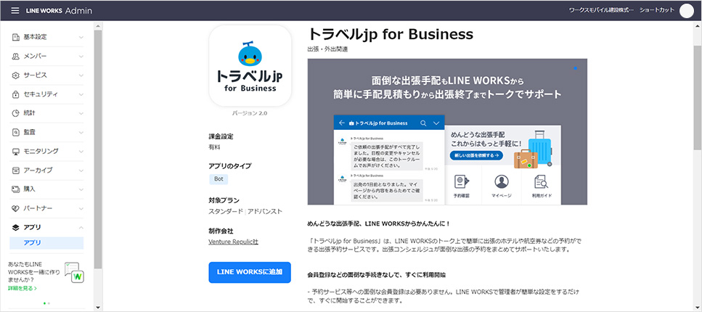Click the トラベルjp app logo
Viewport: 702px width, 312px height.
250,65
